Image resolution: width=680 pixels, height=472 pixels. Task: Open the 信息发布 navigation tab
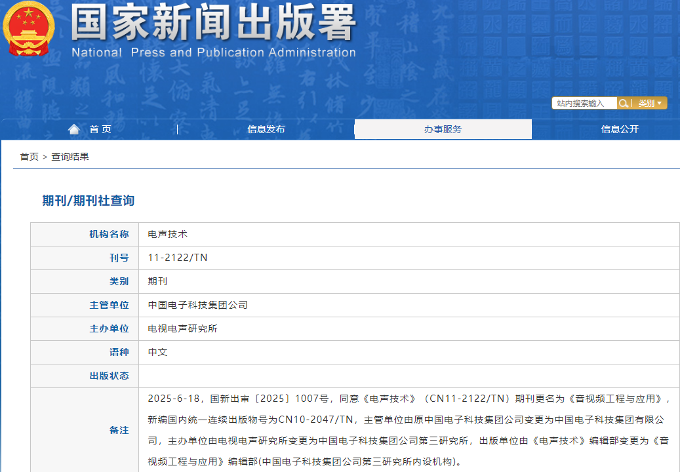[266, 129]
